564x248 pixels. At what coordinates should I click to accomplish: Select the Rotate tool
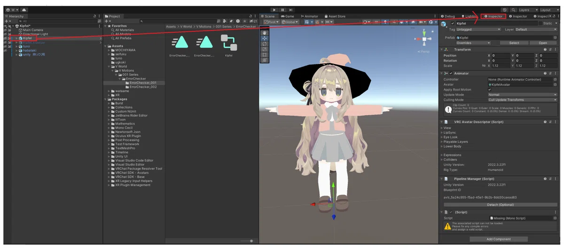tap(265, 44)
